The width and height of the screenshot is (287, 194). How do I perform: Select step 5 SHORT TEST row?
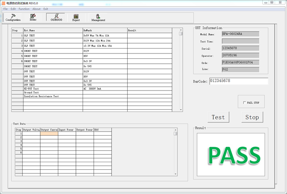click(x=92, y=56)
